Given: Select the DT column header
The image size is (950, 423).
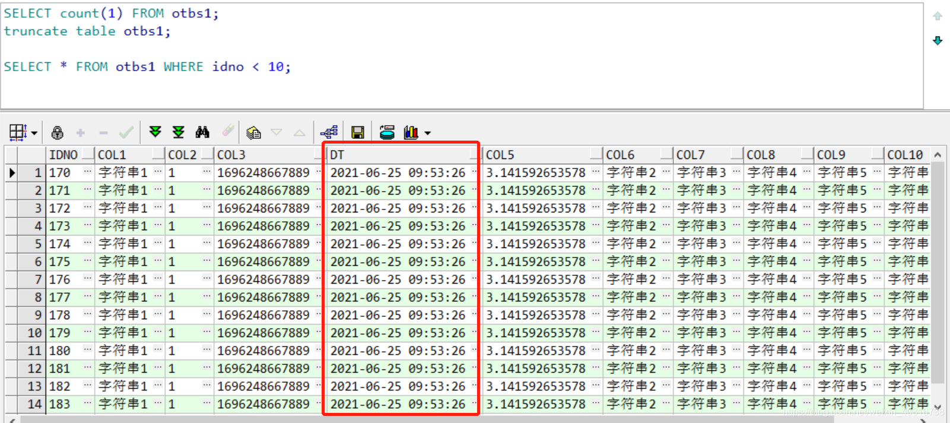Looking at the screenshot, I should click(x=404, y=155).
